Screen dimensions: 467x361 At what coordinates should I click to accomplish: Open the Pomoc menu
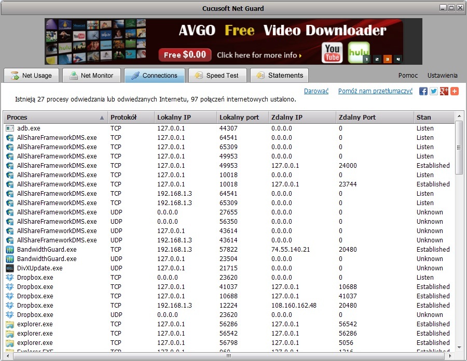pos(408,76)
